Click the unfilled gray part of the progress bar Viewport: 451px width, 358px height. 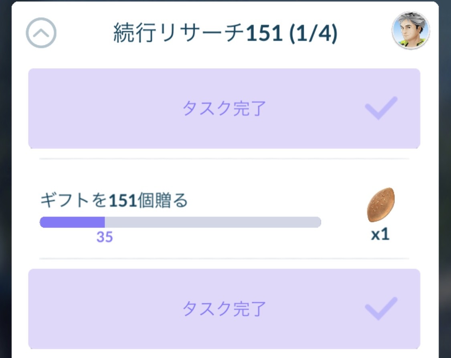click(x=212, y=222)
